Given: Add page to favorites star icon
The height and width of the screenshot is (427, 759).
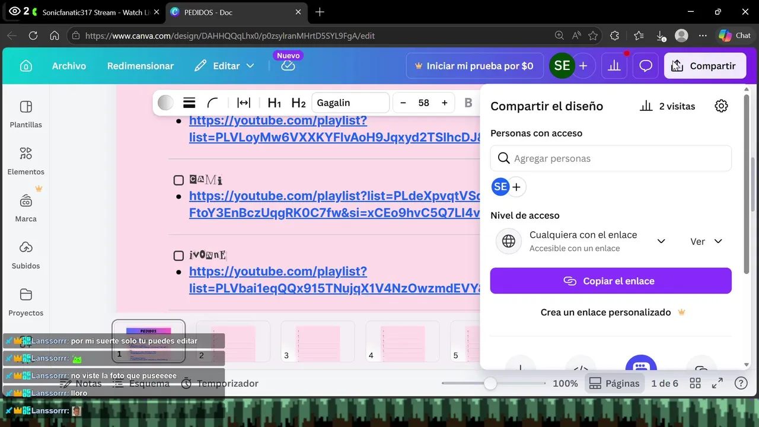Looking at the screenshot, I should 593,36.
